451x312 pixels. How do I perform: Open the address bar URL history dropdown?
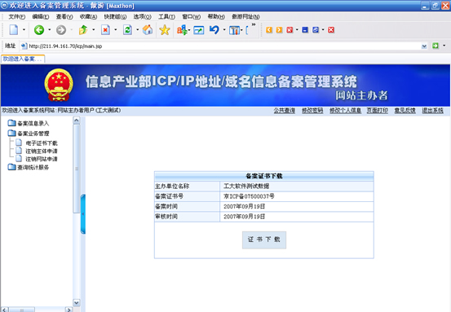click(x=424, y=46)
